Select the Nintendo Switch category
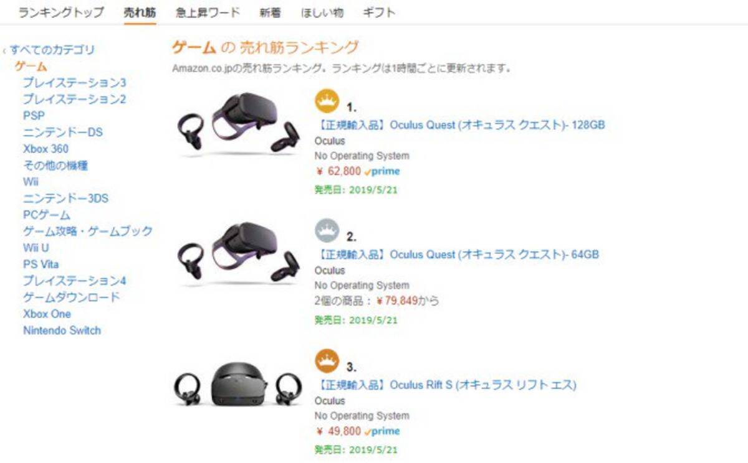 click(x=62, y=330)
